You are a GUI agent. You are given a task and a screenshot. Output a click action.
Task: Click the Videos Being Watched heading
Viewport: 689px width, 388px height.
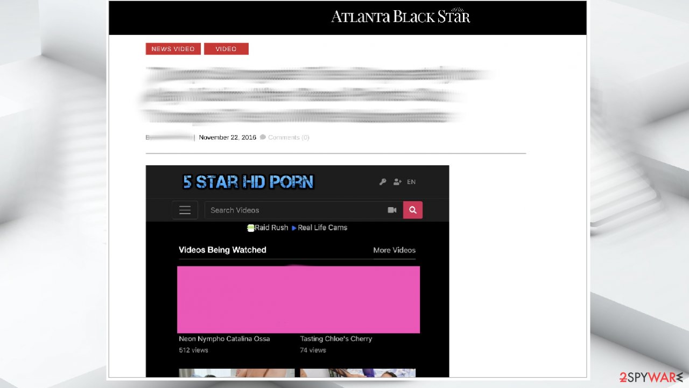[x=222, y=250]
